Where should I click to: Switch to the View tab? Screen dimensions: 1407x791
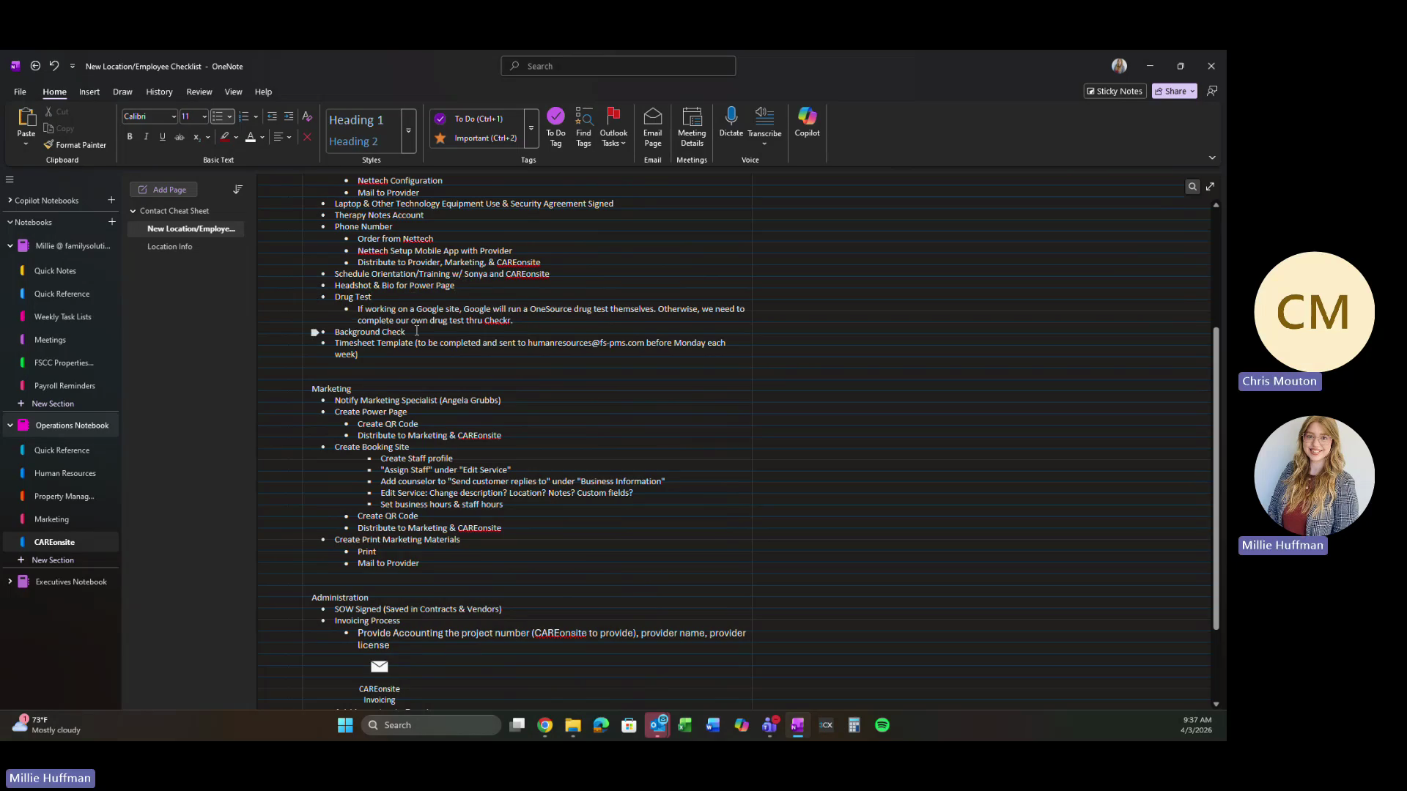233,92
